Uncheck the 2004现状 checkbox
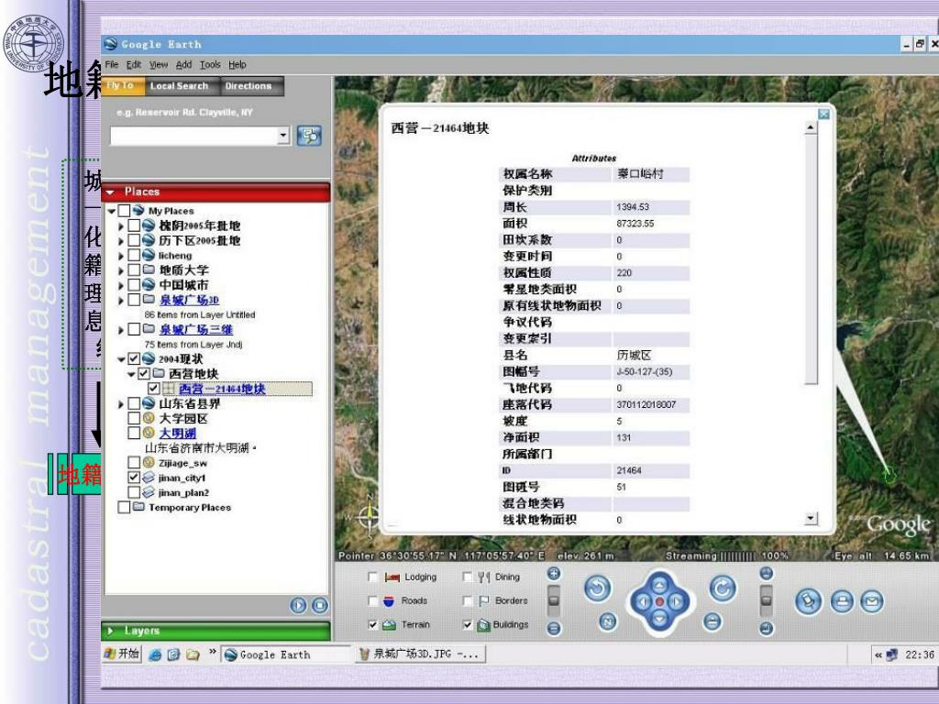The width and height of the screenshot is (939, 704). pos(134,358)
